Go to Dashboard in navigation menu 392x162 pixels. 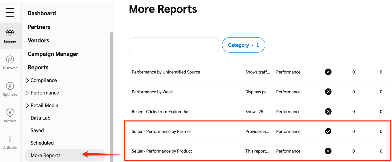click(x=42, y=13)
